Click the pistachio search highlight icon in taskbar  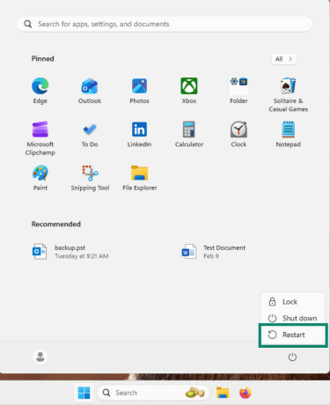194,393
